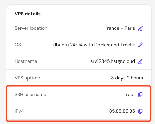This screenshot has height=124, width=155.
Task: Click the IPv4 label
Action: point(19,111)
